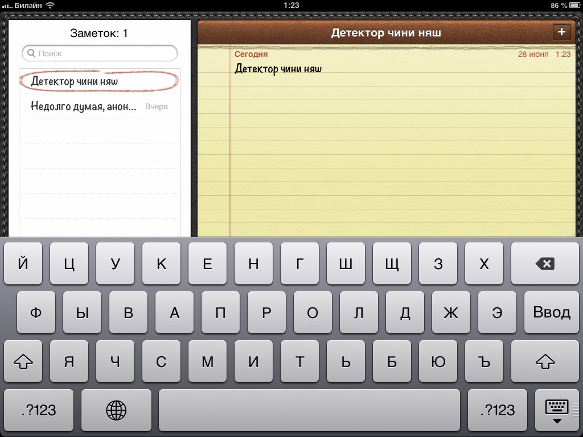This screenshot has height=437, width=583.
Task: Tap the Й key
Action: 23,263
